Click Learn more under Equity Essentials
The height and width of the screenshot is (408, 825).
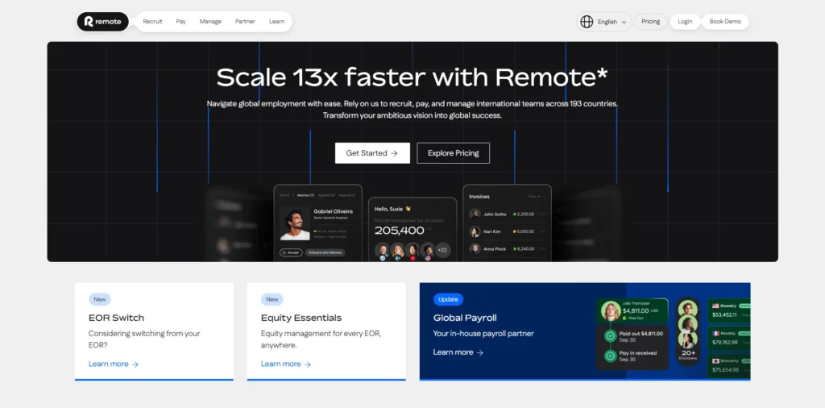(286, 364)
